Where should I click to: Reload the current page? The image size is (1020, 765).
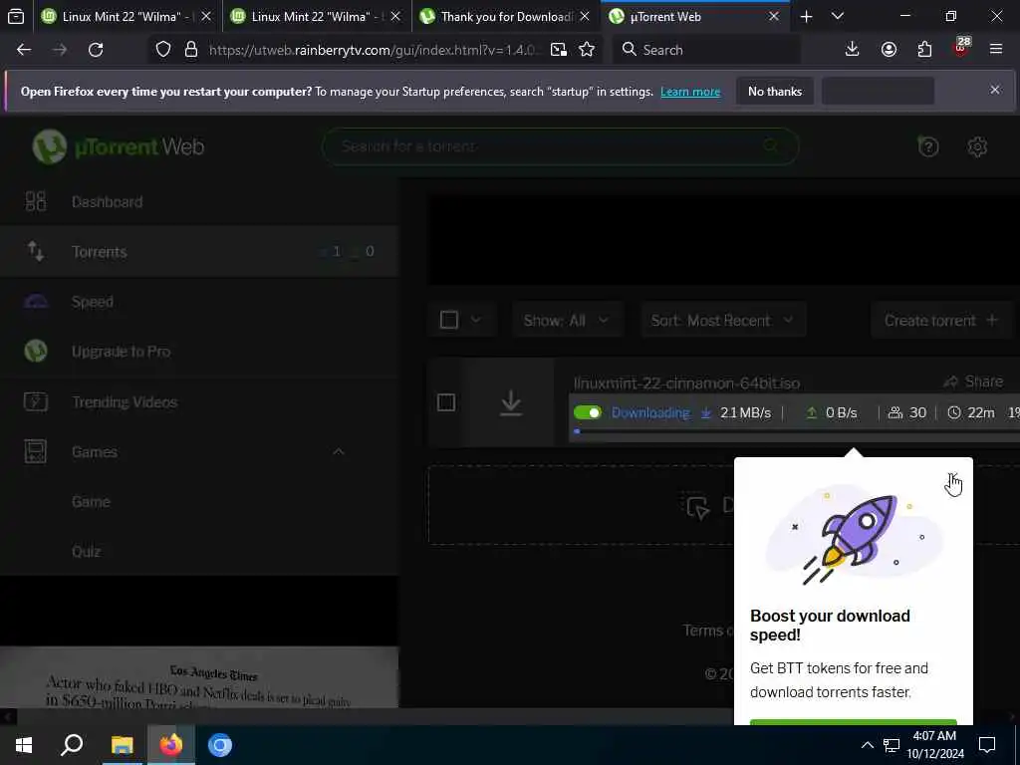click(96, 50)
